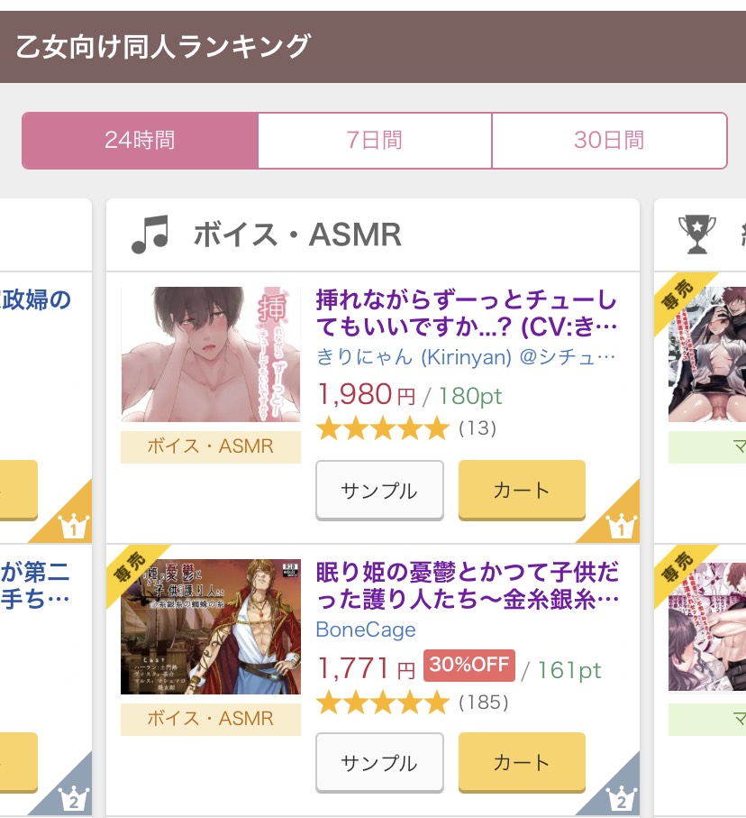
Task: Click the trophy icon in right panel
Action: point(697,234)
